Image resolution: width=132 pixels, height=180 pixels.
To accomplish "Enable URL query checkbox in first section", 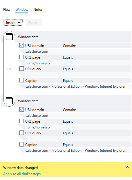I will click(21, 69).
